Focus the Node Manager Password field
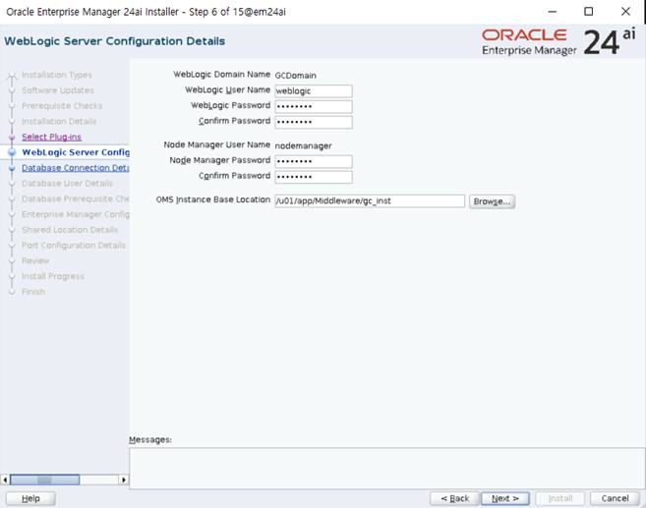The width and height of the screenshot is (646, 508). [x=314, y=161]
